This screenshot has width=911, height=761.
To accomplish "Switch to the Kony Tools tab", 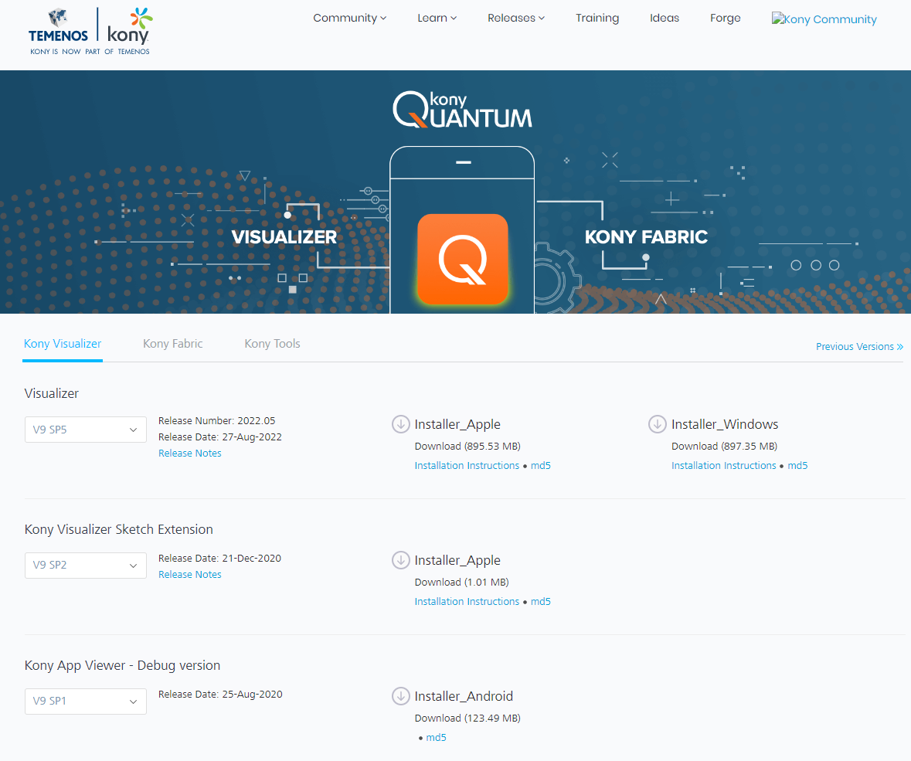I will click(273, 344).
